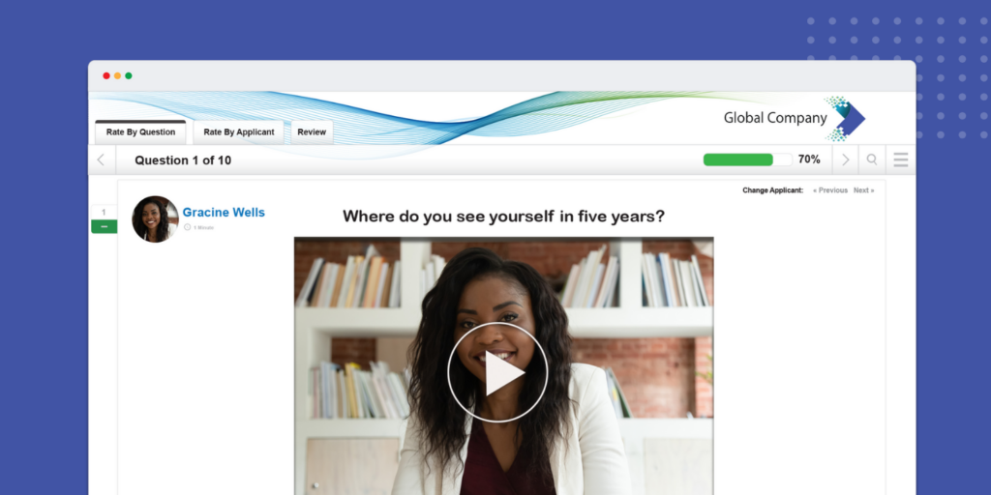The height and width of the screenshot is (495, 991).
Task: Click the green window maximize dot
Action: 129,75
